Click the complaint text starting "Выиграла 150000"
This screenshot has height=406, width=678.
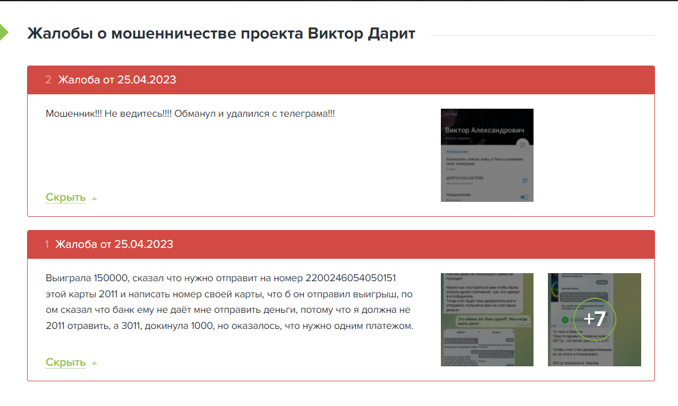229,302
